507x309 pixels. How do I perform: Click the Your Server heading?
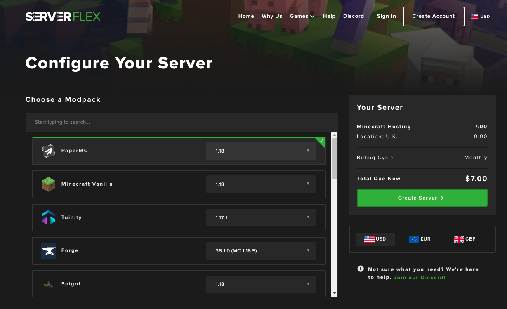(x=380, y=107)
